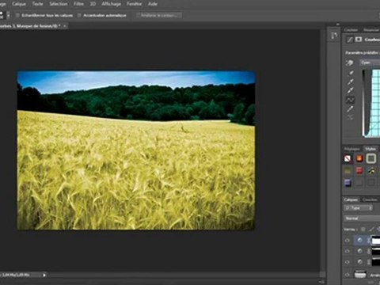Viewport: 380px width, 285px height.
Task: Apply the red button style swatch
Action: 359,171
